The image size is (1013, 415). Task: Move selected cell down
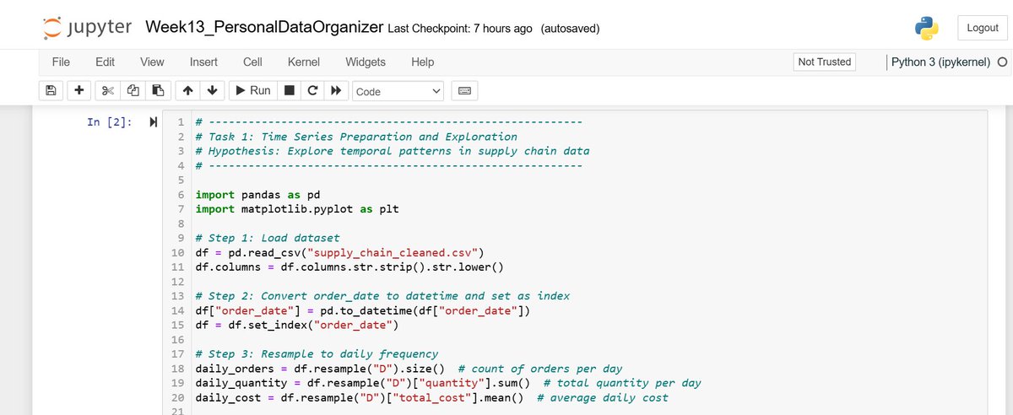(212, 90)
